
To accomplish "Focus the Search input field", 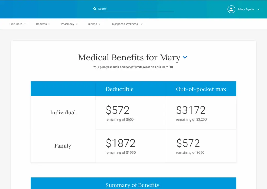I will pos(136,9).
